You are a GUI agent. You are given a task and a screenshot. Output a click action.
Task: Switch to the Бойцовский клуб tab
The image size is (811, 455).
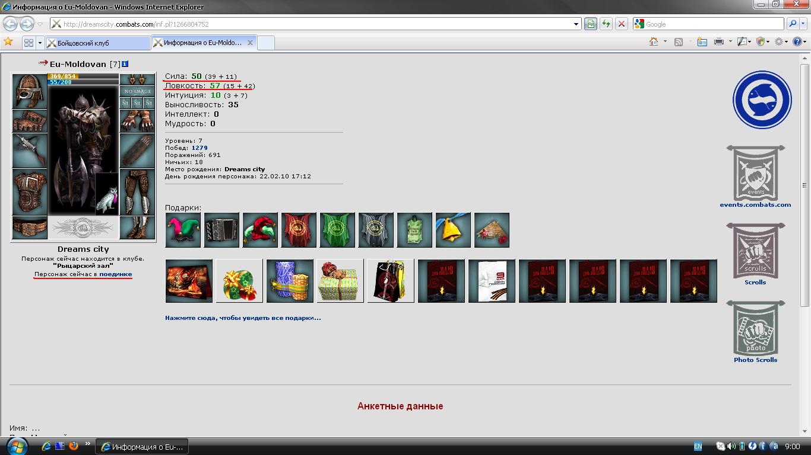[x=98, y=43]
